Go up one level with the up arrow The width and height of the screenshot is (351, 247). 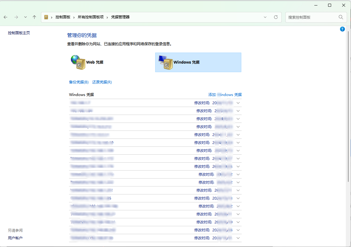click(34, 17)
